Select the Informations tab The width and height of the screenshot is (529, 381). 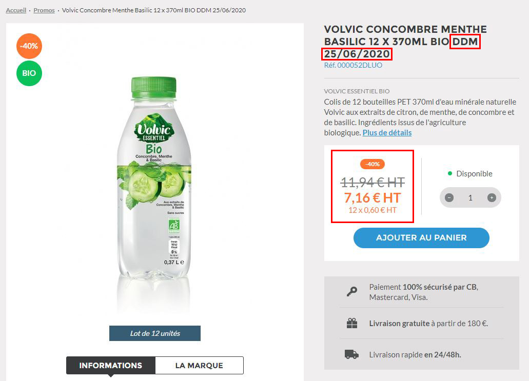click(111, 366)
